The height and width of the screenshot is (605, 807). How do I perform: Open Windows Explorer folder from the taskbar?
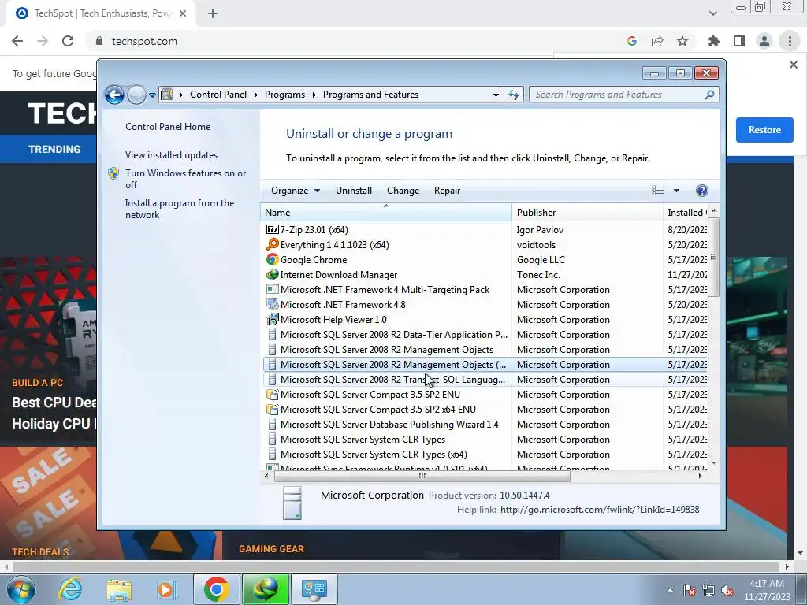(x=119, y=589)
